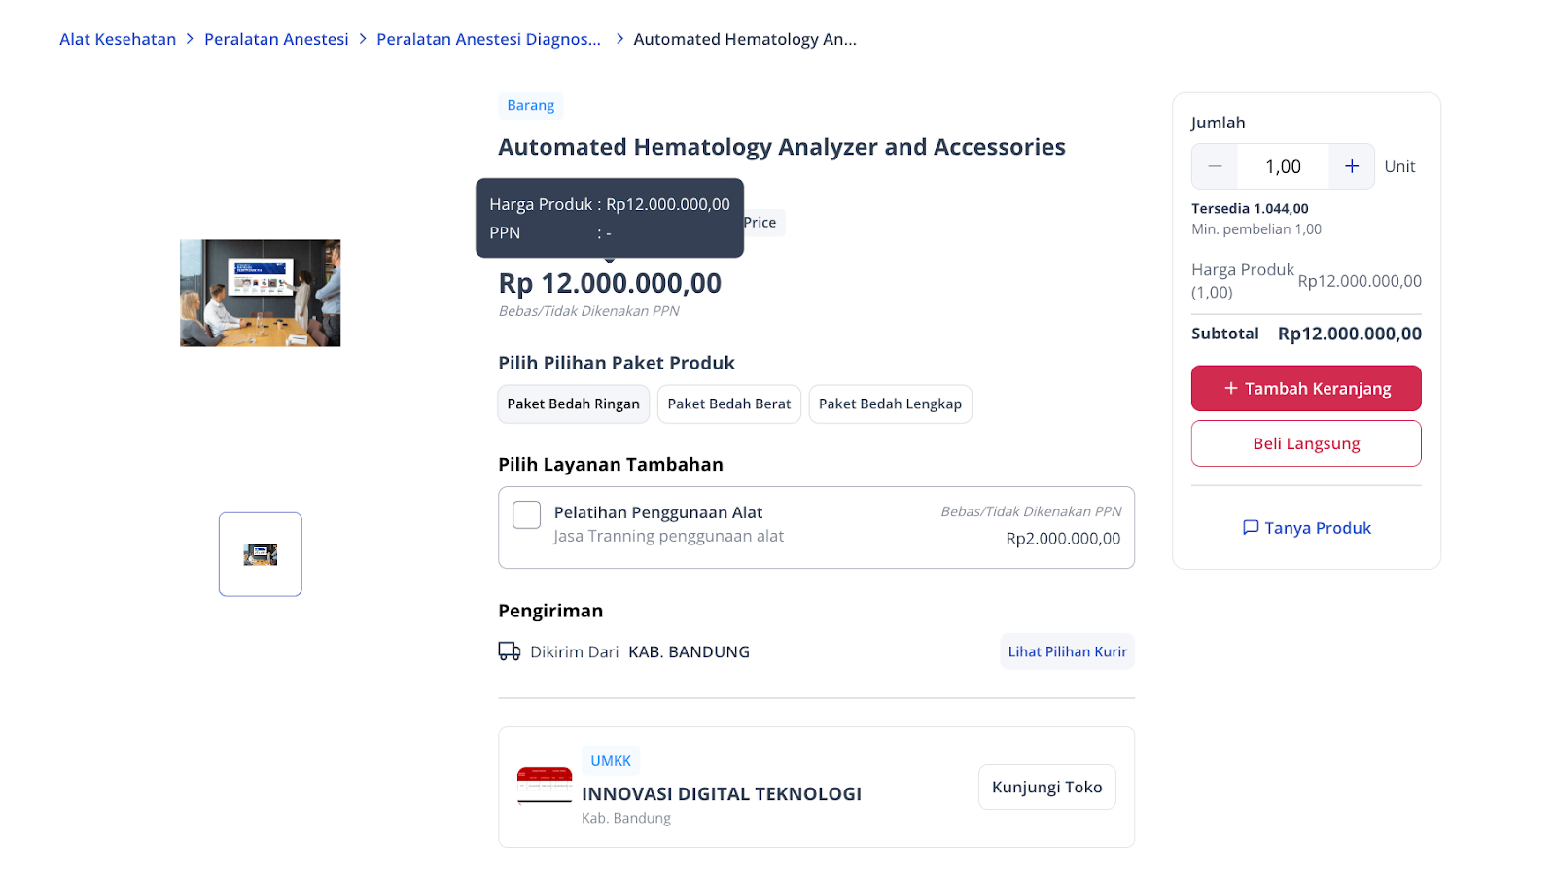Click the Kunjungi Toko button

click(1046, 787)
